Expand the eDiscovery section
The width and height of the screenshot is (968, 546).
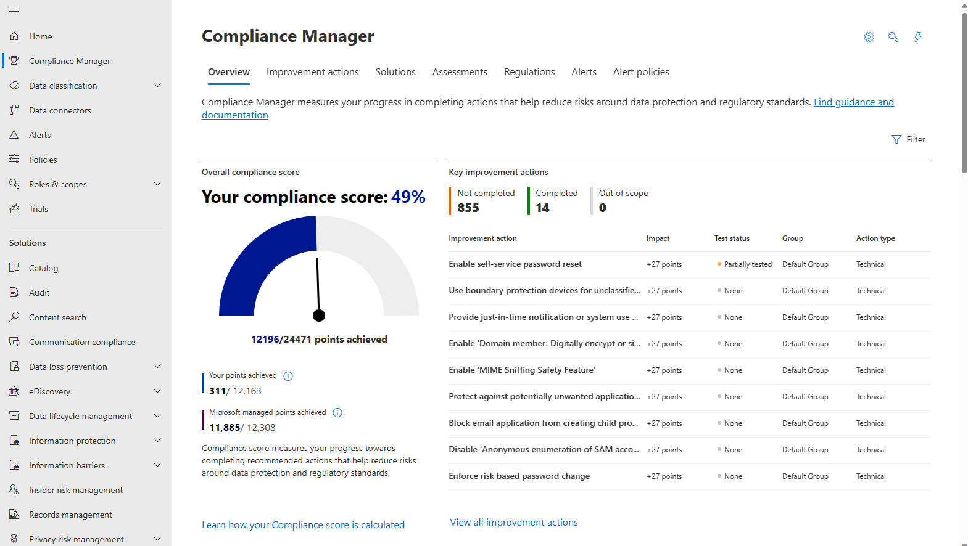coord(157,391)
